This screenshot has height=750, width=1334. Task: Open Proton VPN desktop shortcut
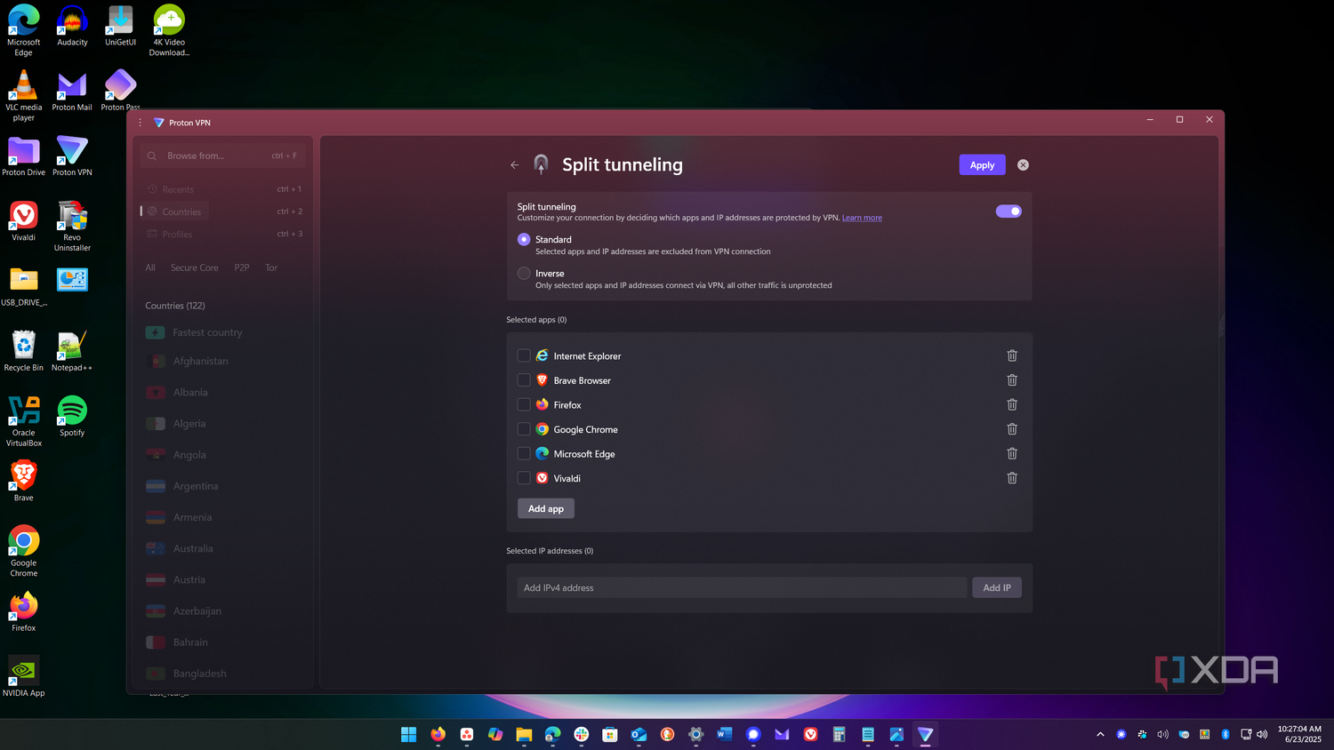72,156
